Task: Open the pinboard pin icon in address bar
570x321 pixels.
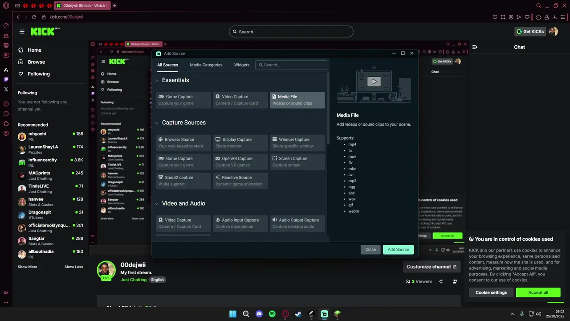Action: [x=495, y=17]
